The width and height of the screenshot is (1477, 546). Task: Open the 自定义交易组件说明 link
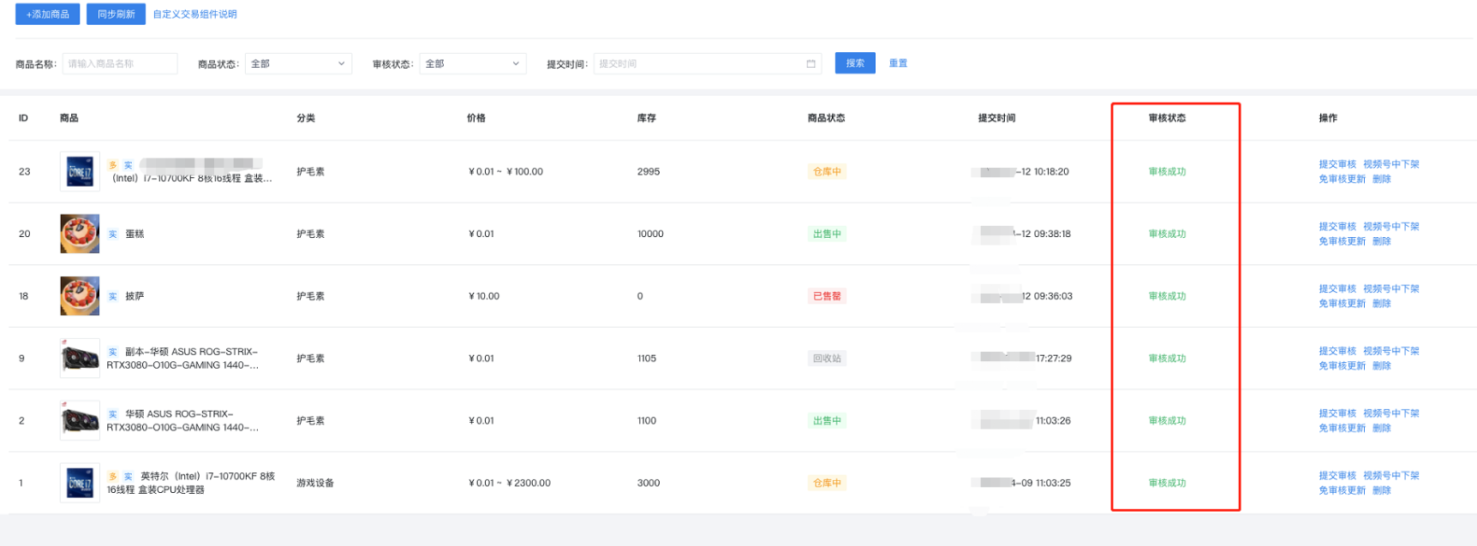coord(194,15)
